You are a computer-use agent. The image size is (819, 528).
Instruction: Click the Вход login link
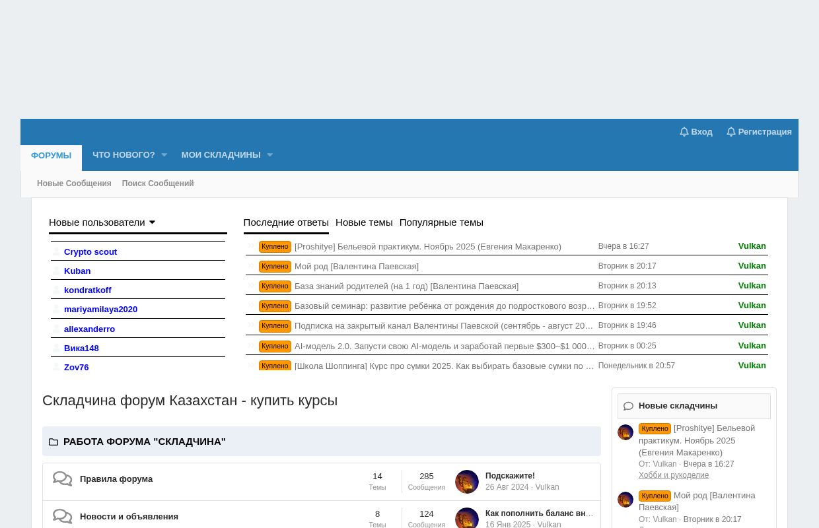tap(696, 132)
